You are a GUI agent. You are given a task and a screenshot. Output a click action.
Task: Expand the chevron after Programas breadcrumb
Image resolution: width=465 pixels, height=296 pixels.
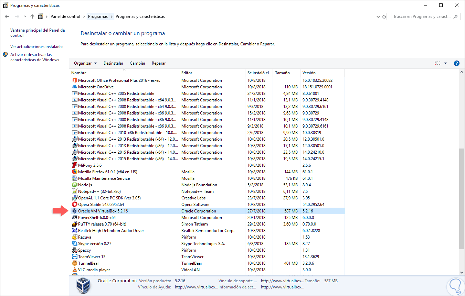[x=112, y=17]
